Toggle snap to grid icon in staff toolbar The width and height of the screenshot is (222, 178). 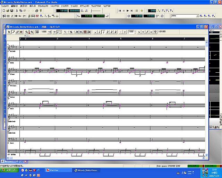(37, 32)
